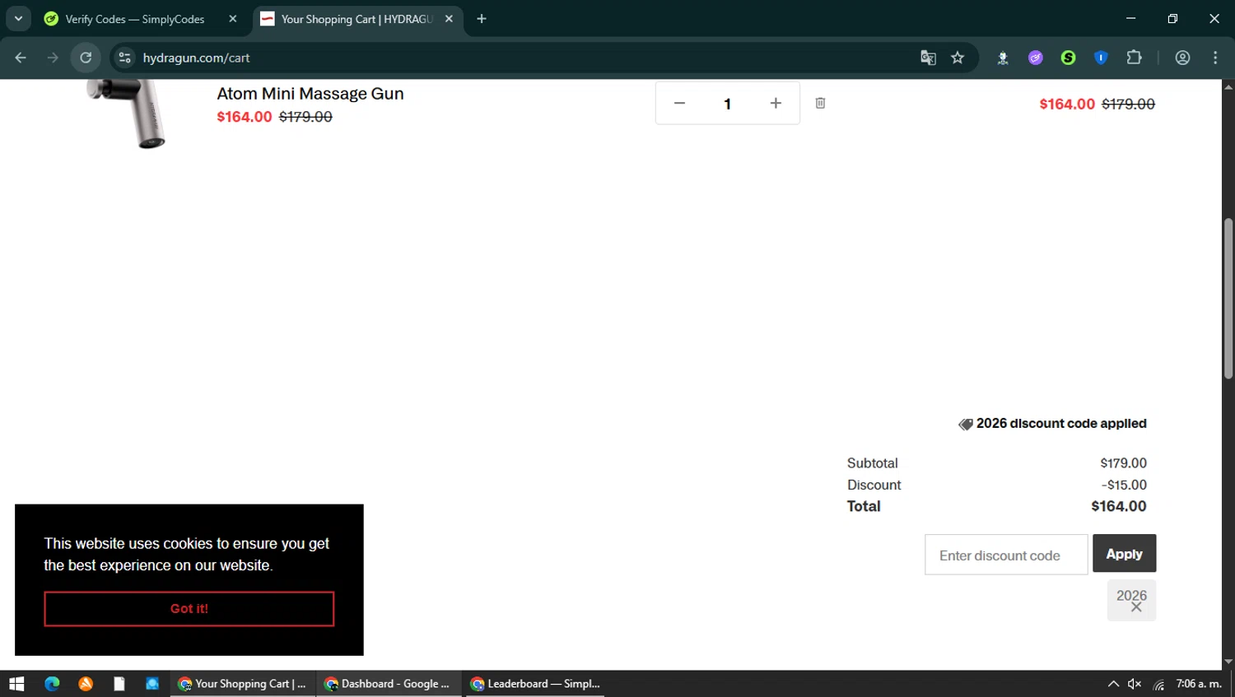1235x697 pixels.
Task: Open Windows Start menu
Action: 16,684
